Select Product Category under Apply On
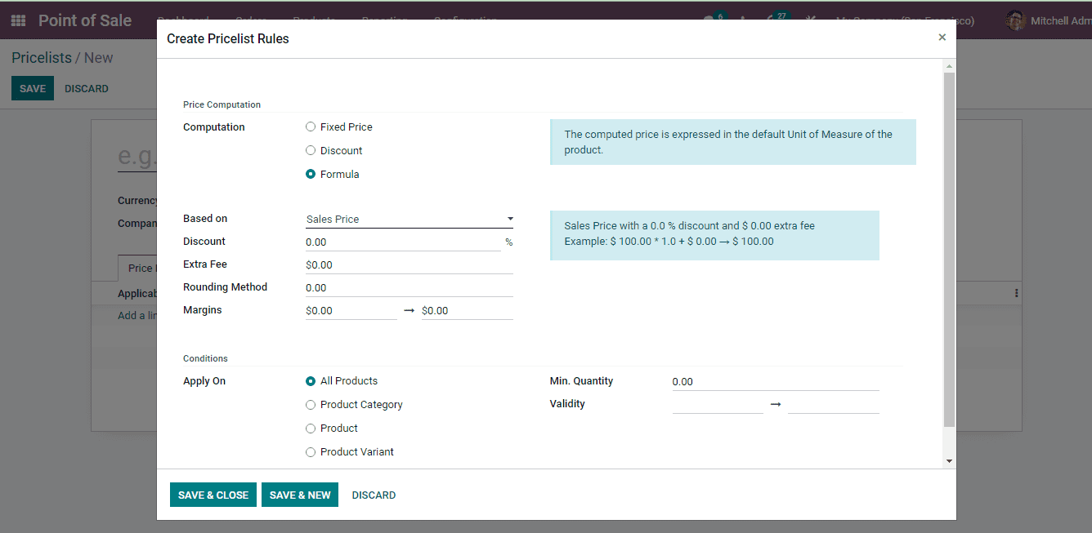Viewport: 1092px width, 533px height. click(x=311, y=405)
